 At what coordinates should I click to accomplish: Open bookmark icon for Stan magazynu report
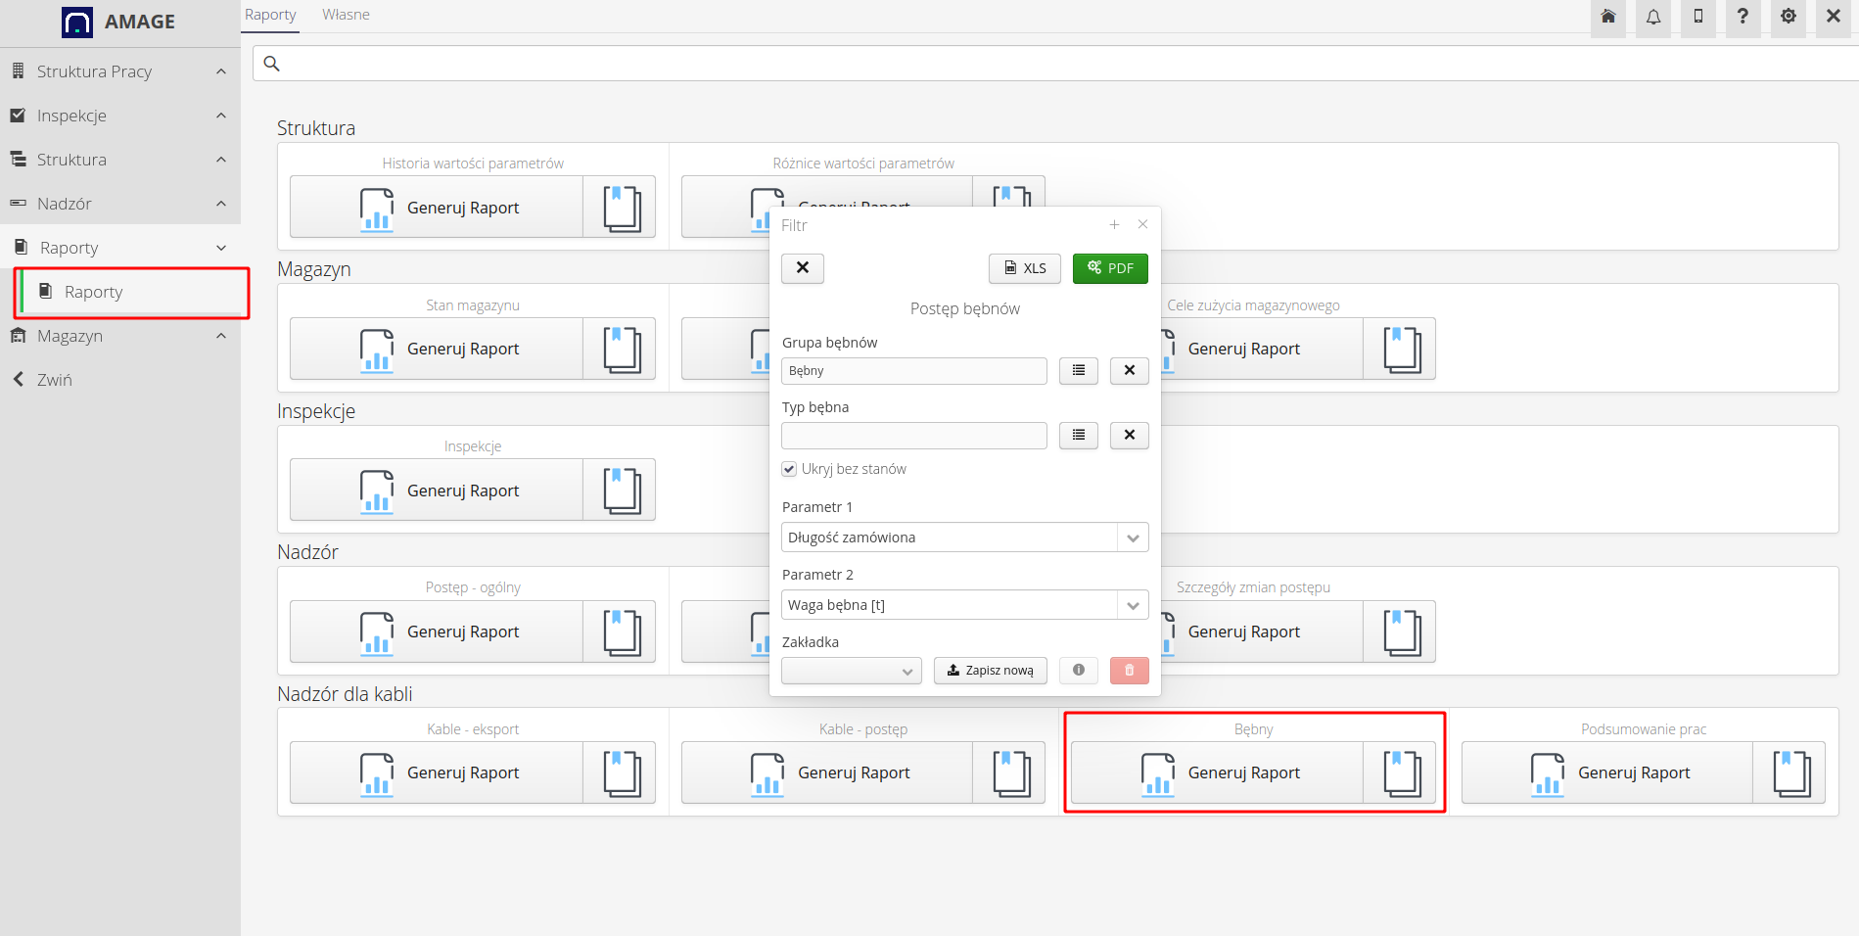pos(621,349)
